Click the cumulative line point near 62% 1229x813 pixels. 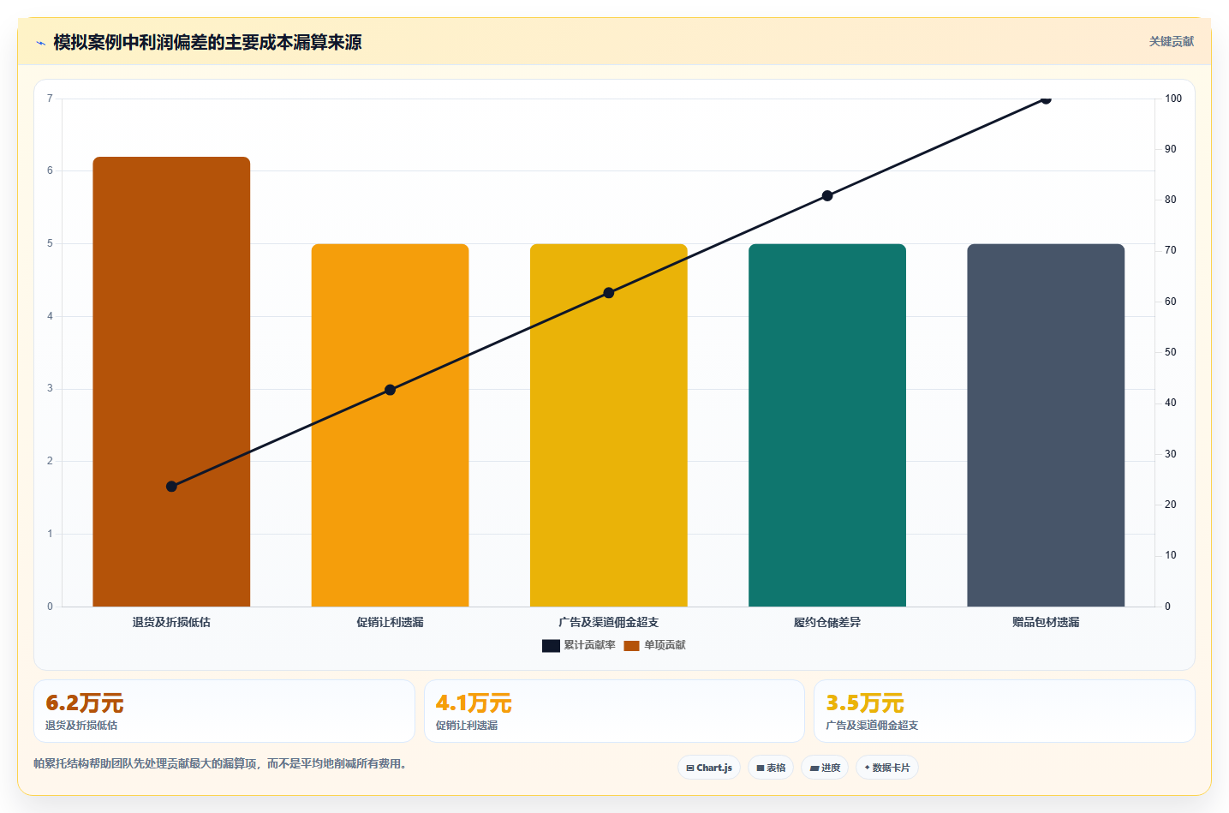click(609, 293)
